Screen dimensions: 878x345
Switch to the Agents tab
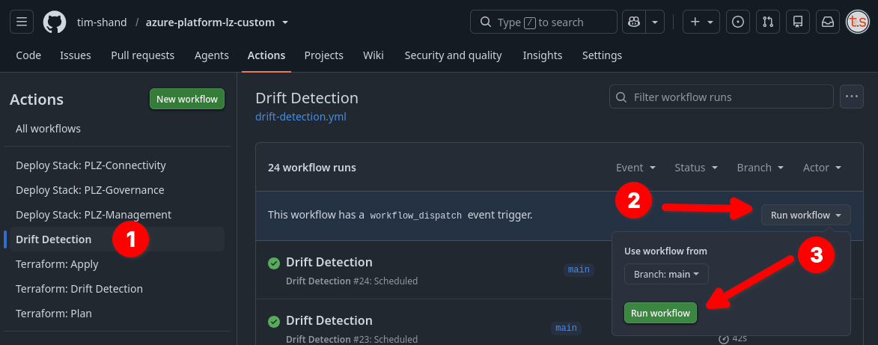pos(212,55)
